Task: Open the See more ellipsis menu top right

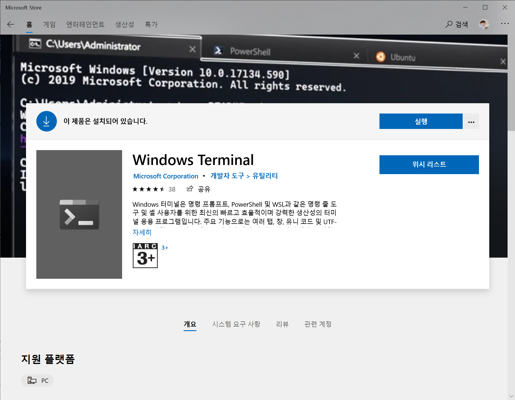Action: tap(504, 24)
